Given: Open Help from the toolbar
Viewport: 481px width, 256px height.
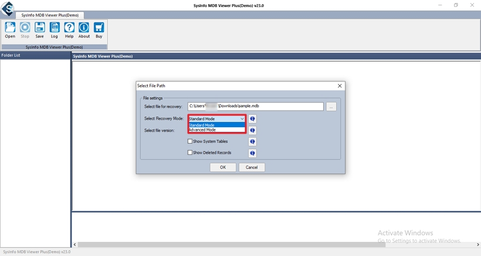Looking at the screenshot, I should (x=69, y=30).
